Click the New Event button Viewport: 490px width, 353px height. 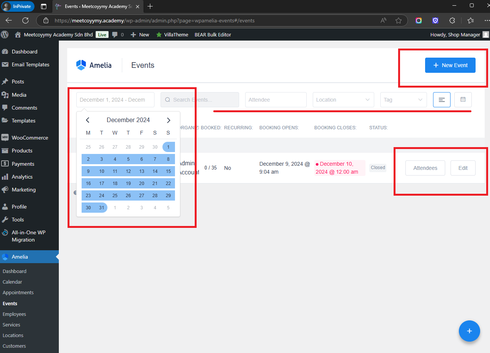450,65
